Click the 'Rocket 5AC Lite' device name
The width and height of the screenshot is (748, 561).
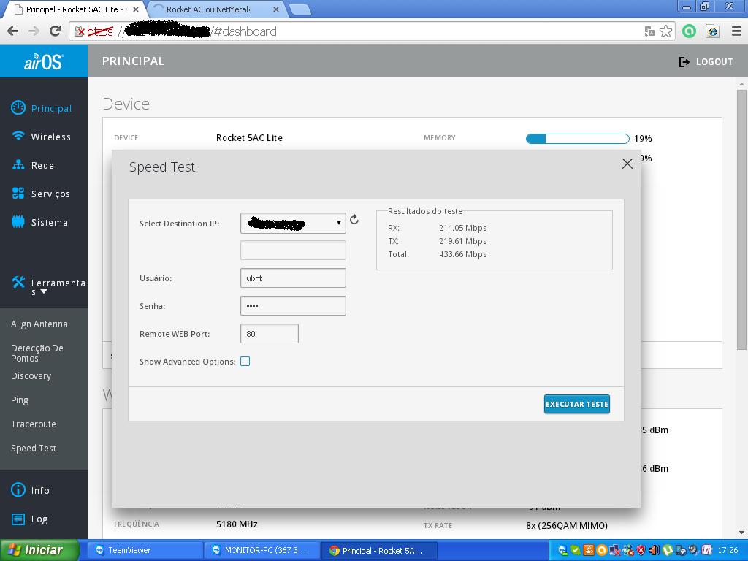249,138
